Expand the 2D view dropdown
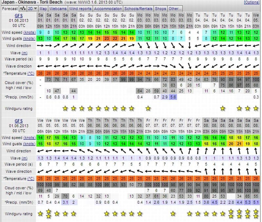 click(32, 8)
